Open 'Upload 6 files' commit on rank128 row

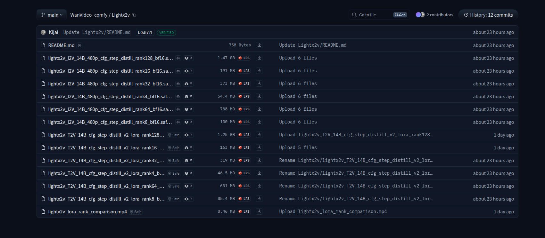point(298,58)
